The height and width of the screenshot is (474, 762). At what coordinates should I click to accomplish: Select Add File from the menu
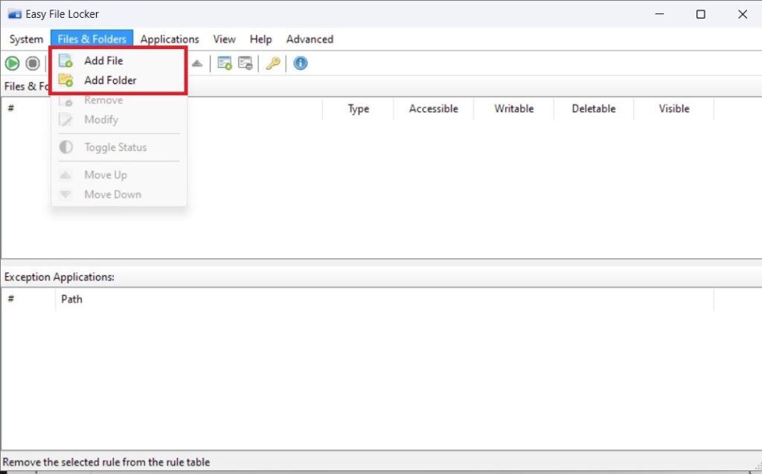pyautogui.click(x=103, y=61)
